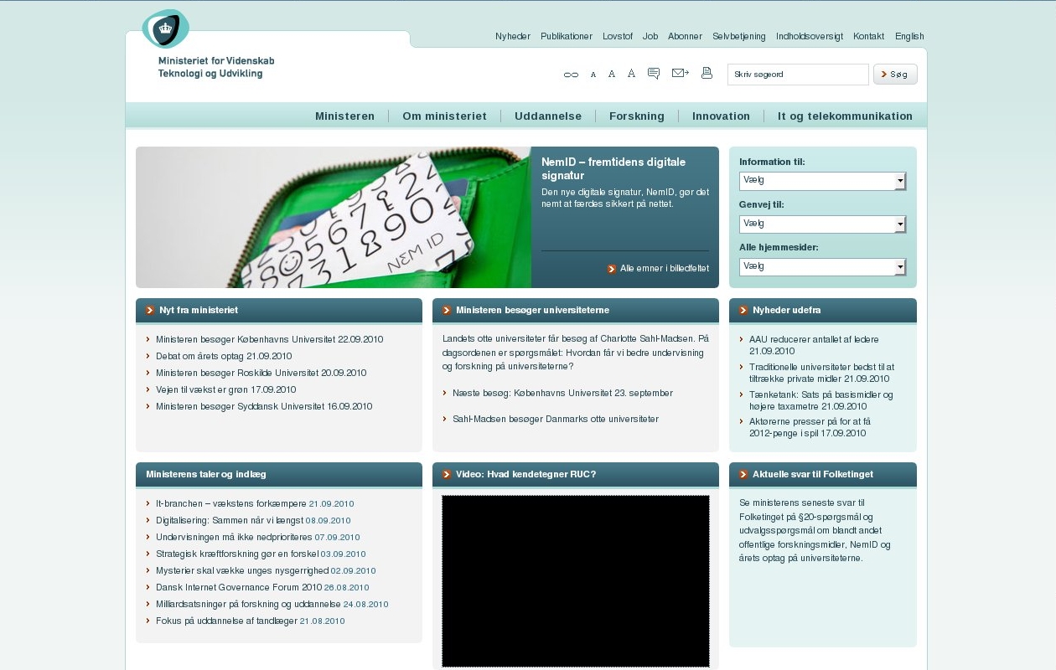Open AAU reducerer antallet af ledere news
This screenshot has width=1056, height=670.
(814, 345)
